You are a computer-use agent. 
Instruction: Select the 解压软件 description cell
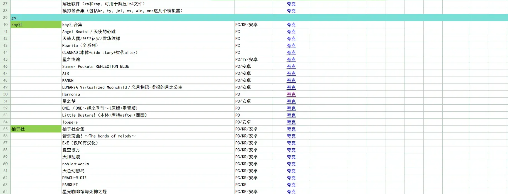pos(148,4)
